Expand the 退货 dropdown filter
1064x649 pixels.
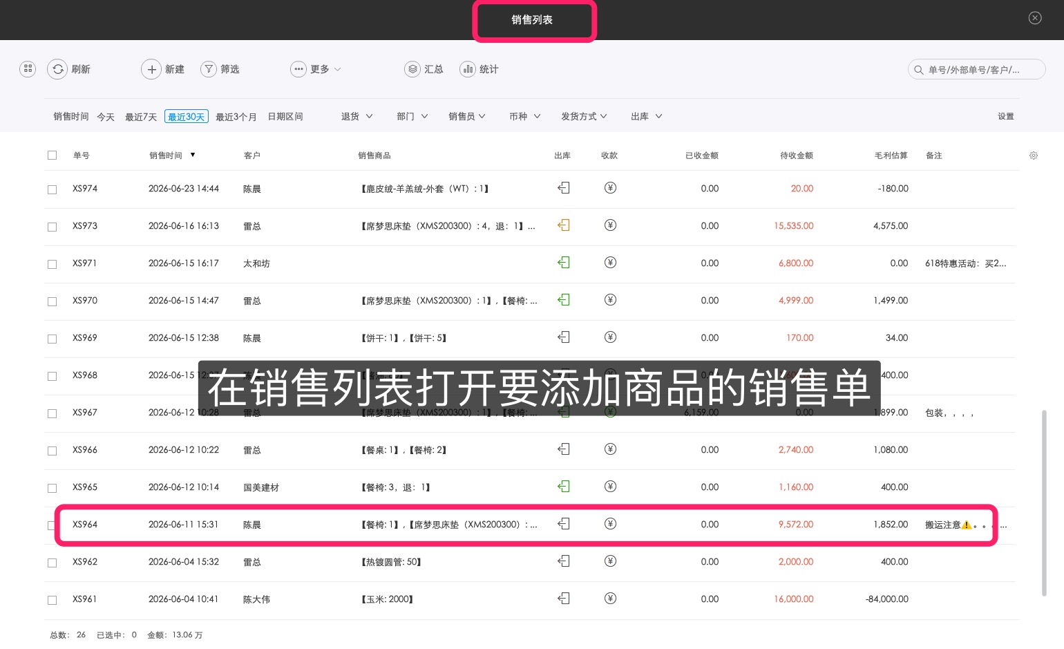point(357,117)
